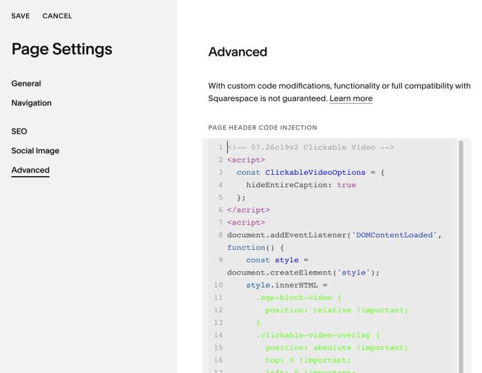Click line number 14 in gutter
482x373 pixels.
(218, 335)
